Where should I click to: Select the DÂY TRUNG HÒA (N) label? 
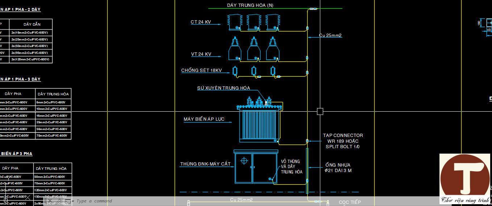point(250,5)
